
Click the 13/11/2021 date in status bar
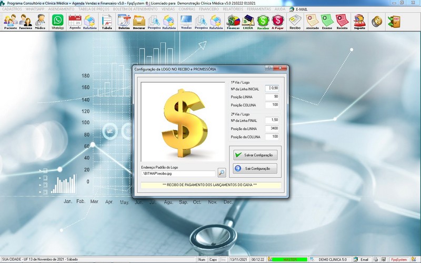(238, 259)
